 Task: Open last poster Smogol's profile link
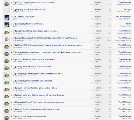click(128, 10)
